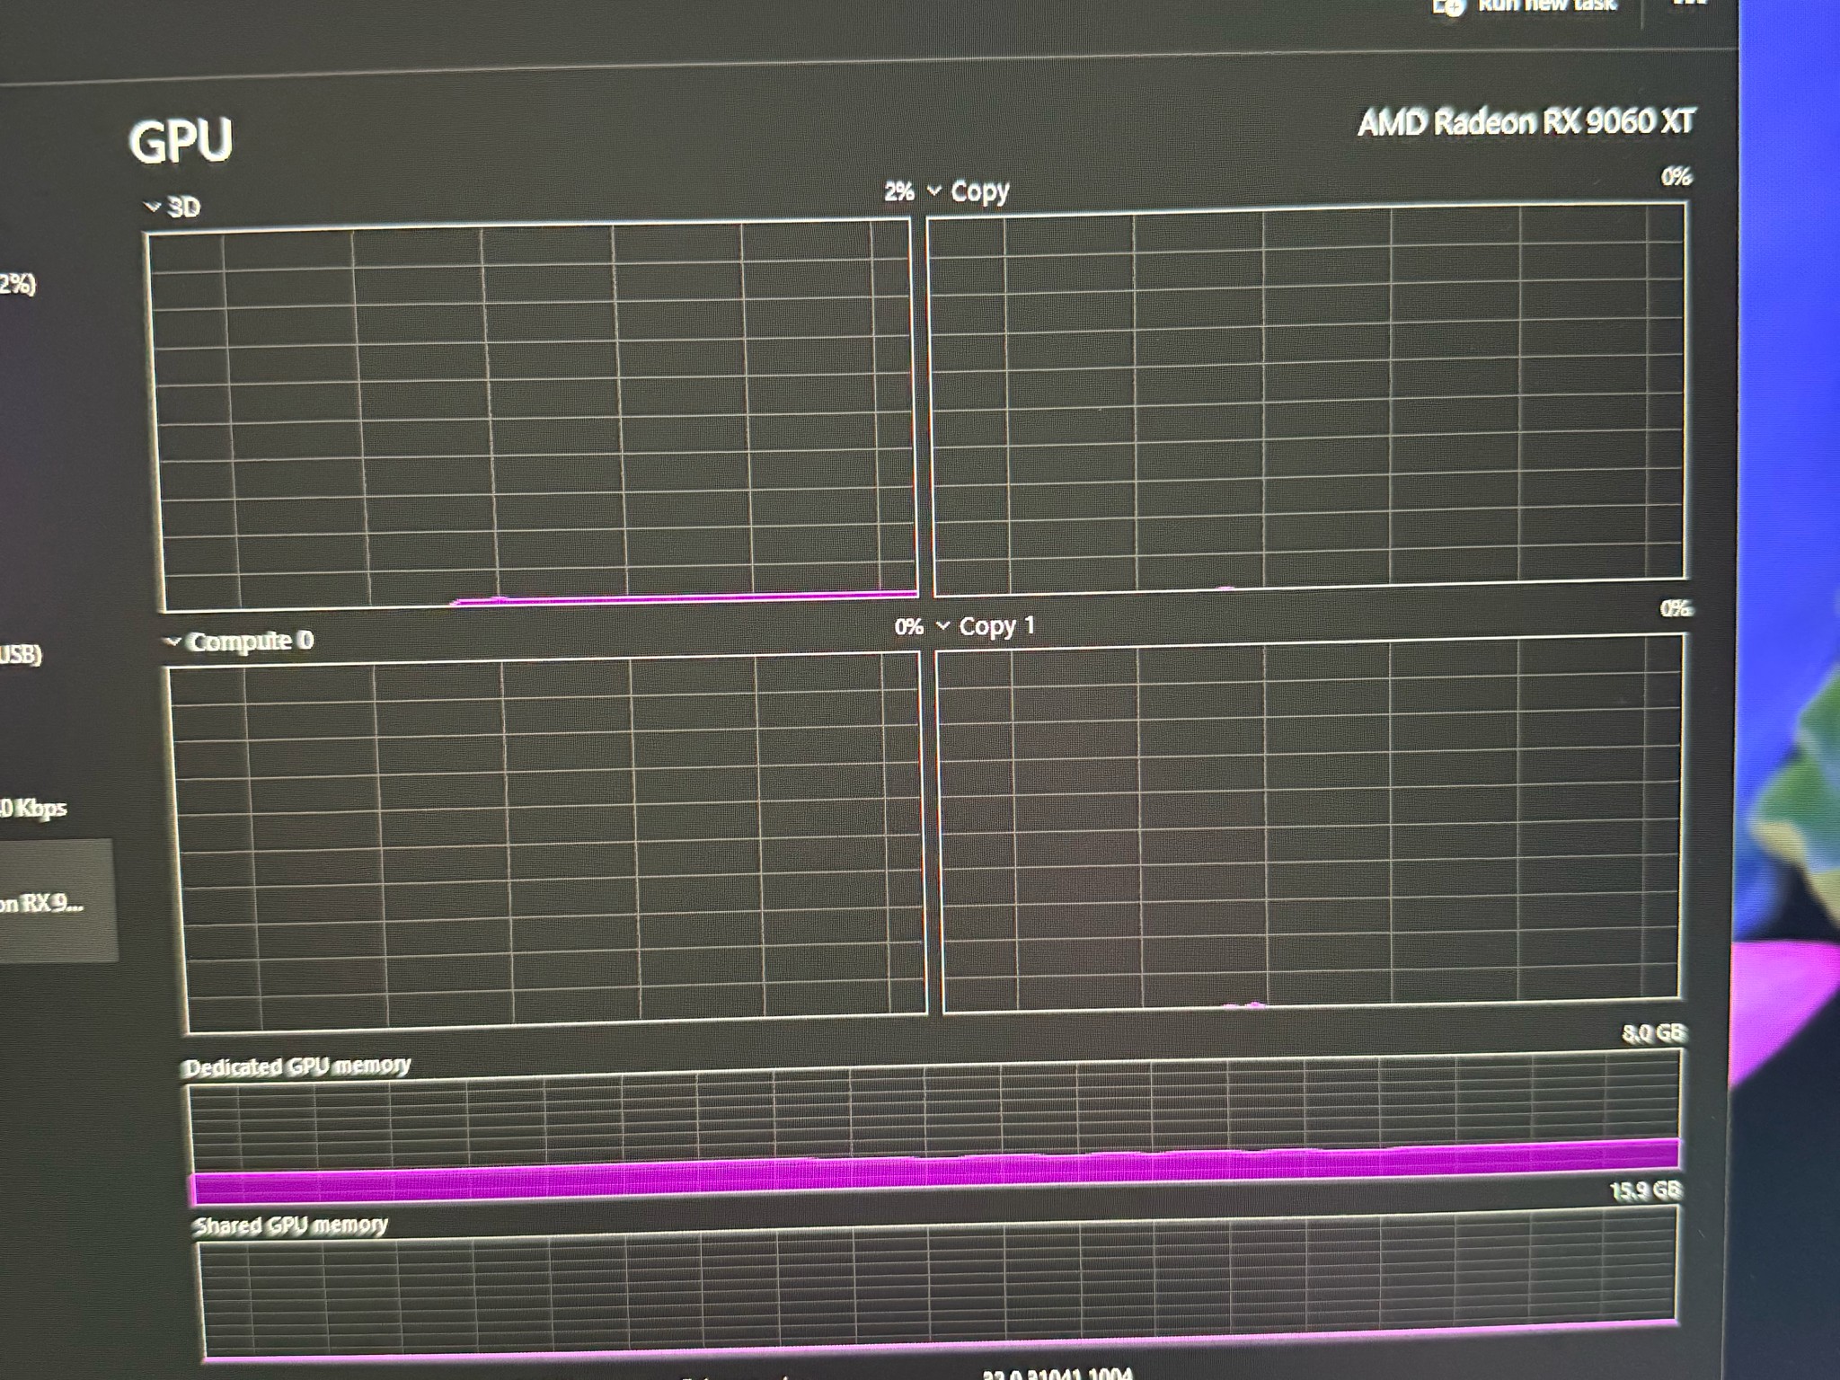
Task: Click the Compute 0 usage graph
Action: pyautogui.click(x=546, y=843)
